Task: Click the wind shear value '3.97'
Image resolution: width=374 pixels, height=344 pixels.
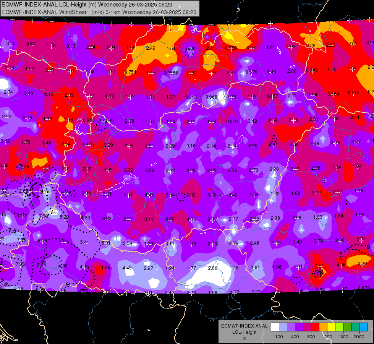Action: point(31,44)
